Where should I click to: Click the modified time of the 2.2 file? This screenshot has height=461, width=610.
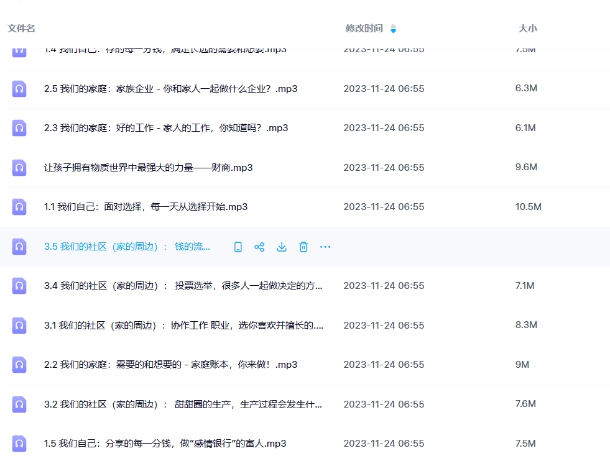coord(384,365)
